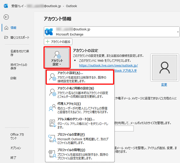This screenshot has height=163, width=180.
Task: Choose 代理人アクセス(E) menu entry
Action: pos(80,108)
